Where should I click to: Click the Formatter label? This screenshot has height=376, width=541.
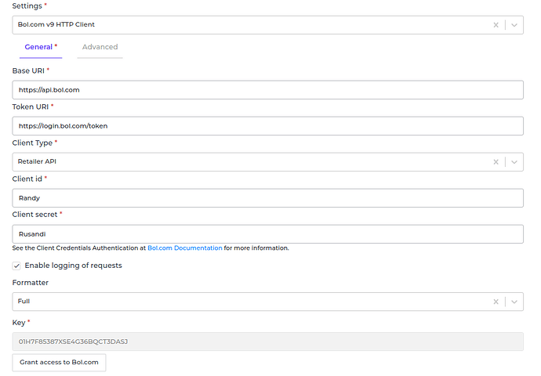click(31, 283)
